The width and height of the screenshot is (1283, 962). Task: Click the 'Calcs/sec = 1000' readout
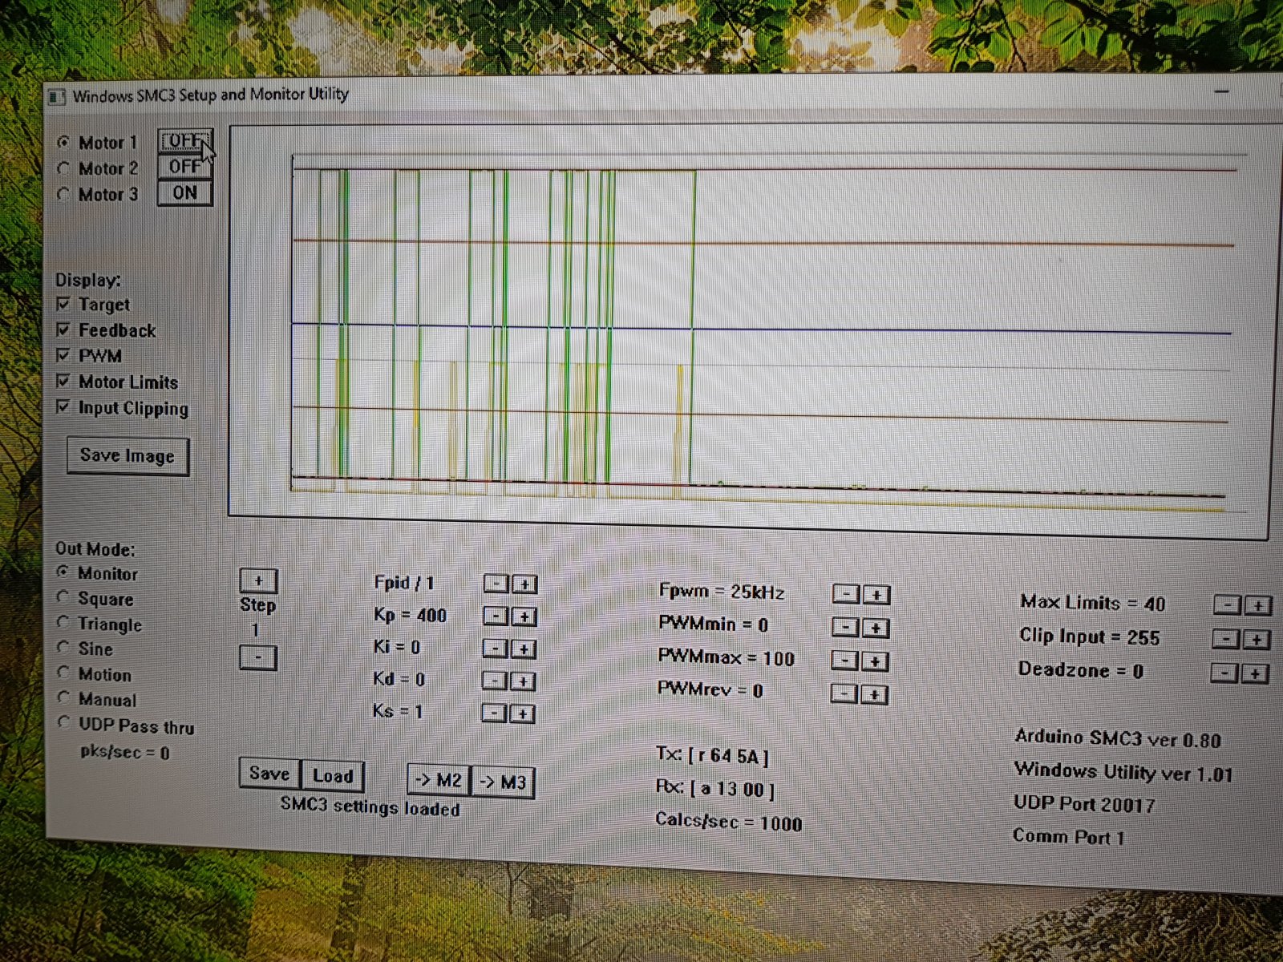(x=729, y=822)
